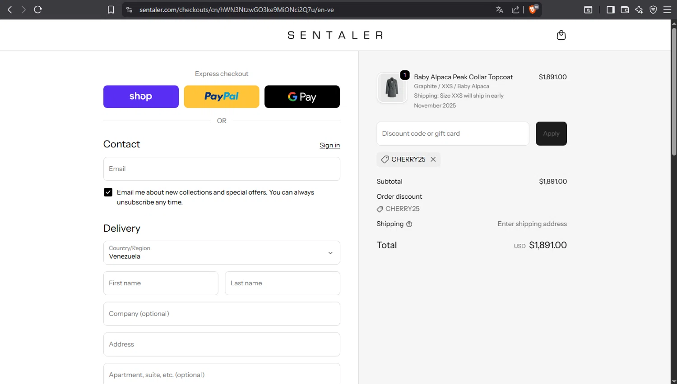Click the tag icon on the CHERRY25 chip
The height and width of the screenshot is (384, 677).
[x=385, y=159]
